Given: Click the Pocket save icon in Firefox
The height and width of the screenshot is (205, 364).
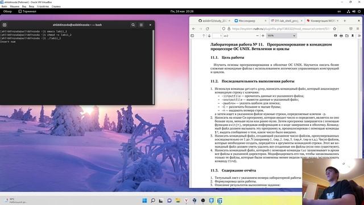Looking at the screenshot, I should [x=351, y=29].
